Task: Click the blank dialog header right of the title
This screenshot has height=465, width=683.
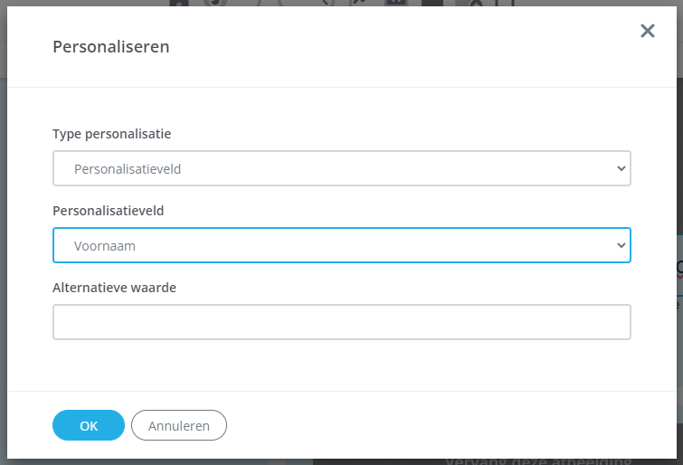Action: (x=407, y=46)
